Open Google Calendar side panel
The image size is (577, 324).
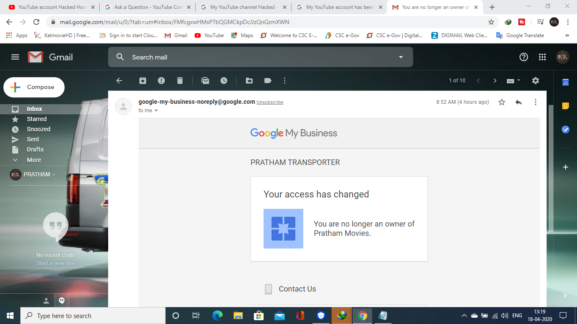566,82
